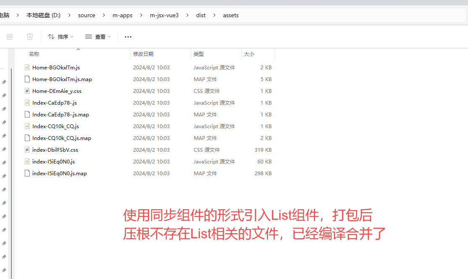Select file name Index-CQ10k_CQ.js
Viewport: 468px width, 279px height.
(55, 126)
